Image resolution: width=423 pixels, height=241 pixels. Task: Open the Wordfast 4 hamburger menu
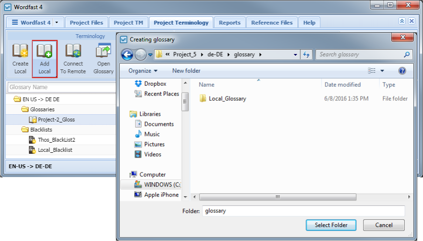tap(15, 22)
